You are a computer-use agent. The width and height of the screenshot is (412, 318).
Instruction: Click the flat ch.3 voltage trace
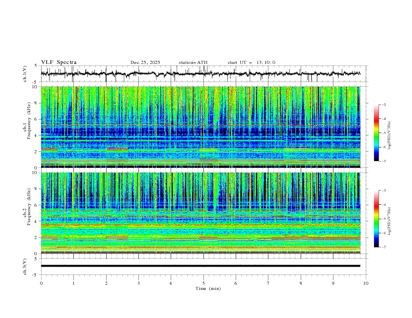point(200,266)
